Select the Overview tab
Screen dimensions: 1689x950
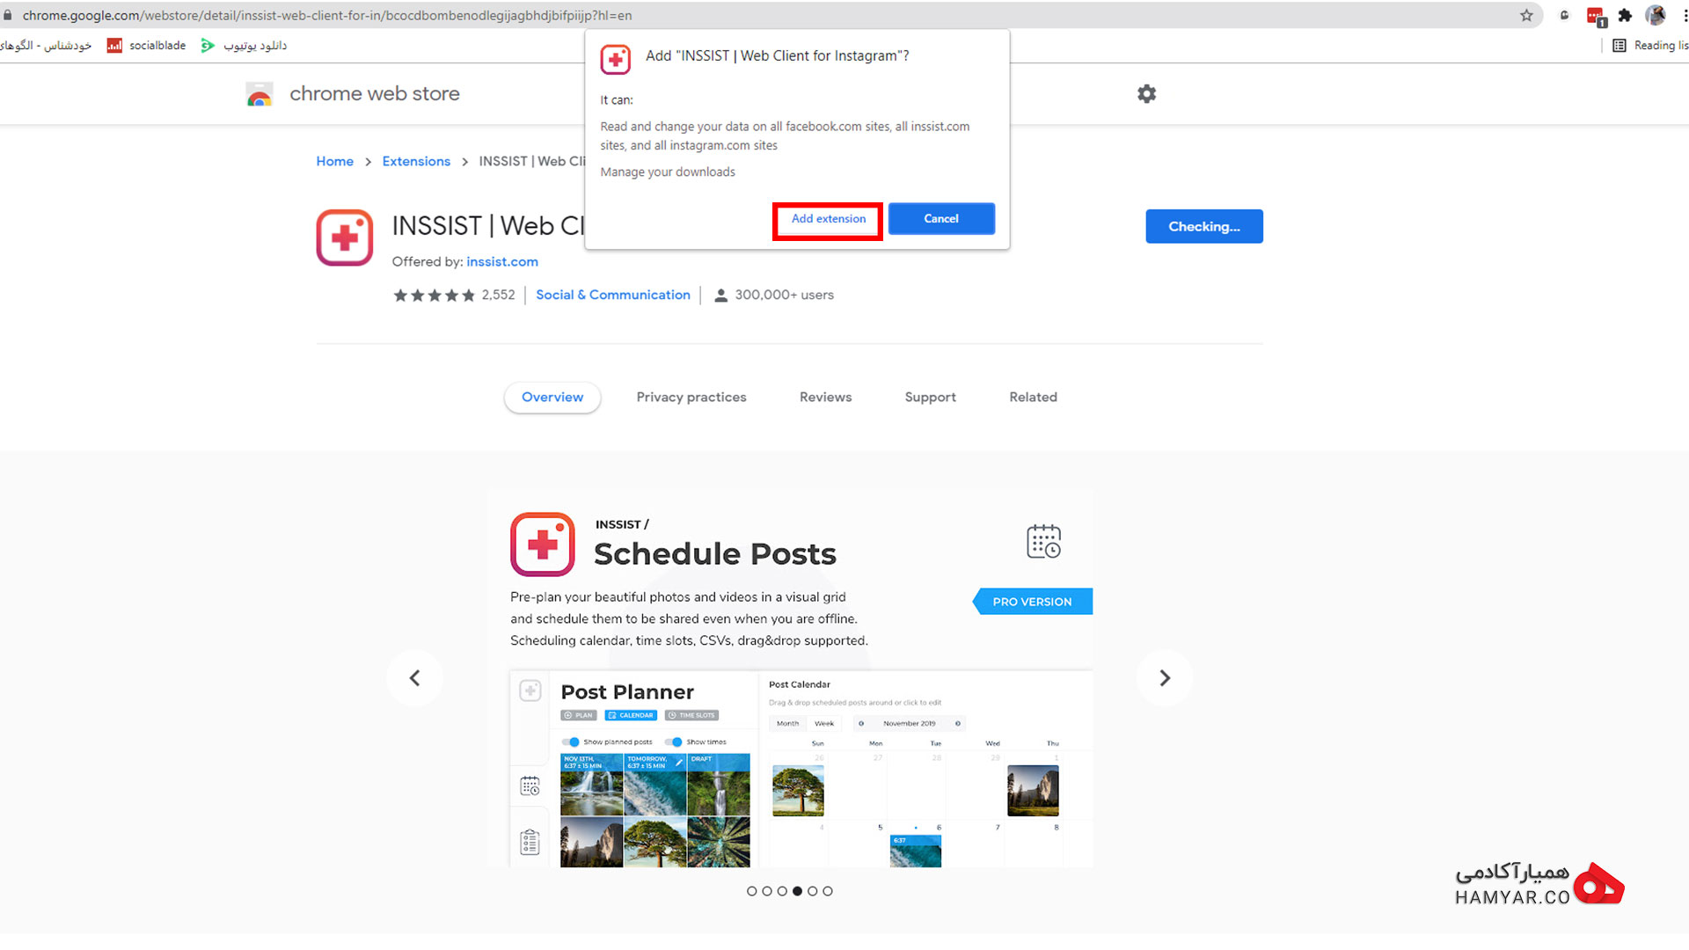tap(552, 397)
